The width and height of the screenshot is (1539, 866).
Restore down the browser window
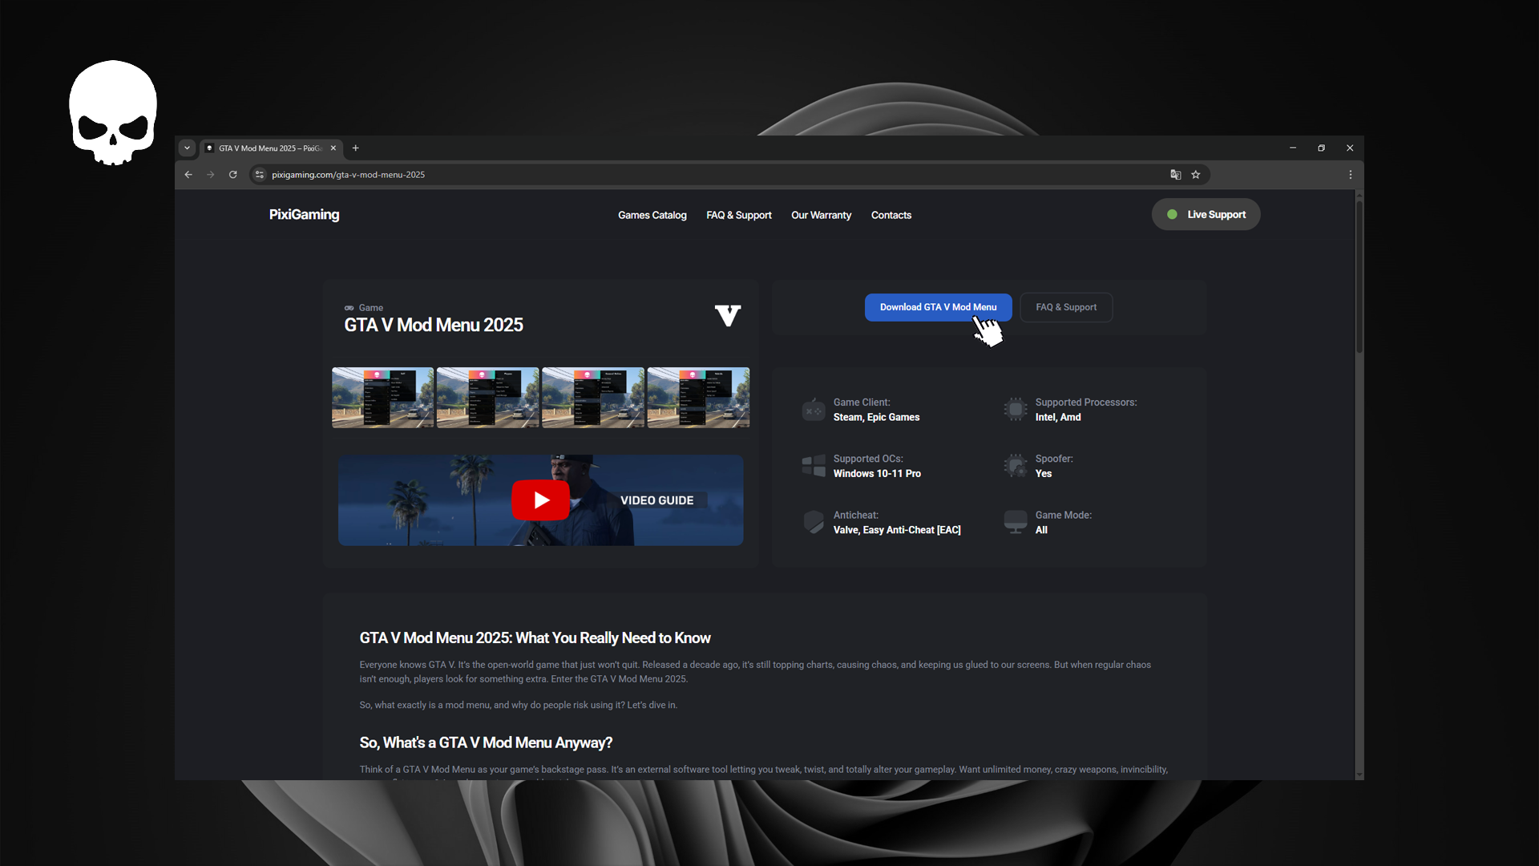1322,148
